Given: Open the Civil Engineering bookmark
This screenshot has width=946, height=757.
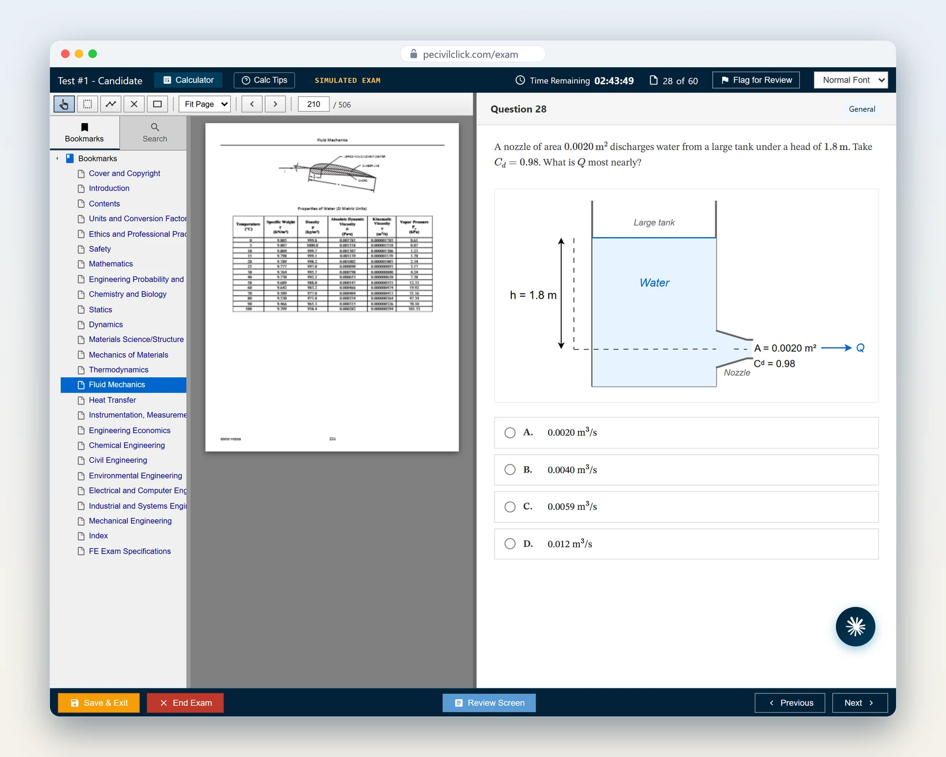Looking at the screenshot, I should click(118, 461).
